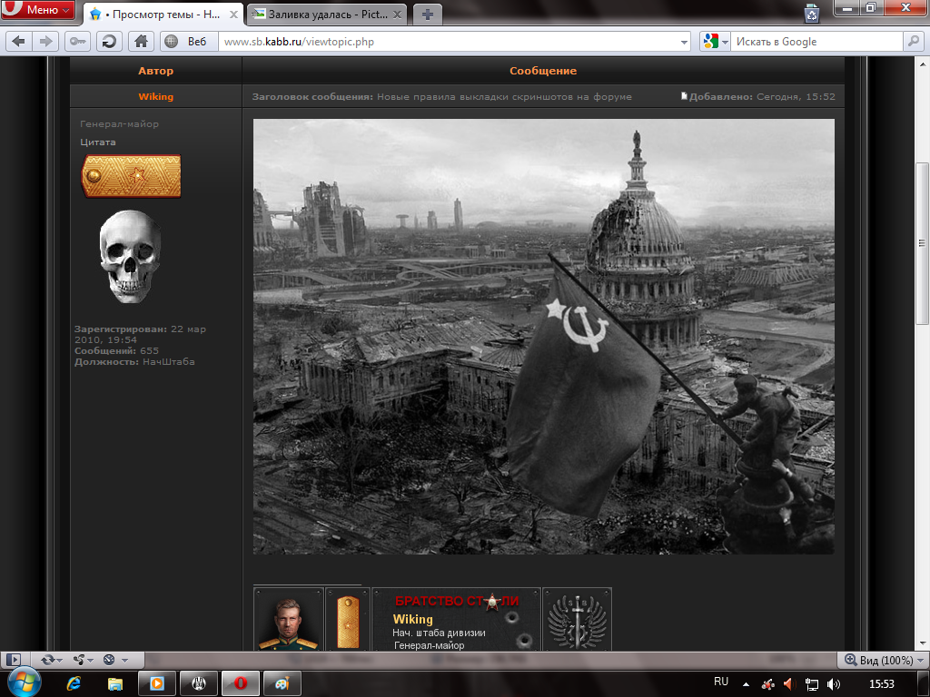Click the skull avatar image
The width and height of the screenshot is (930, 697).
point(130,257)
